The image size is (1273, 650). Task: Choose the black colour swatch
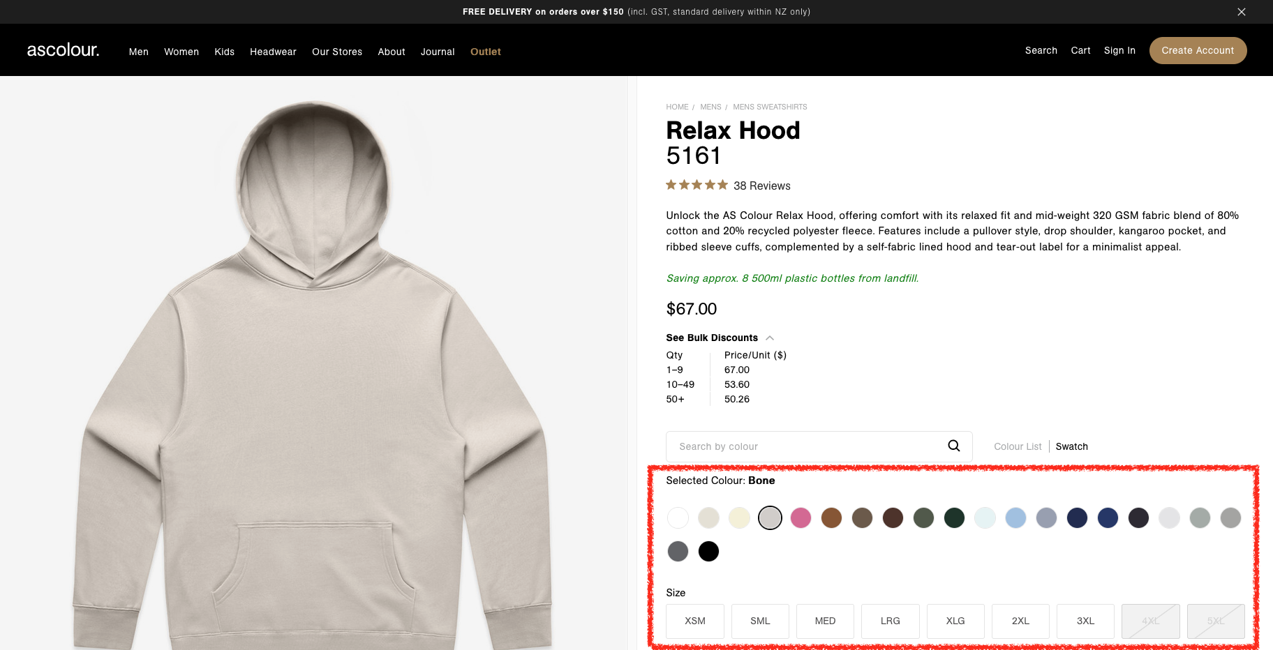(x=708, y=551)
